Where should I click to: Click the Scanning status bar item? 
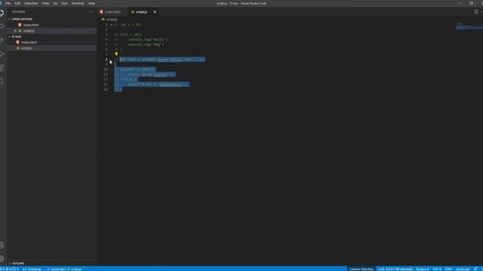pos(32,269)
